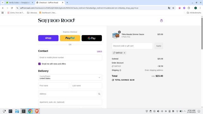Pay with Shop Pay button

(x=48, y=38)
